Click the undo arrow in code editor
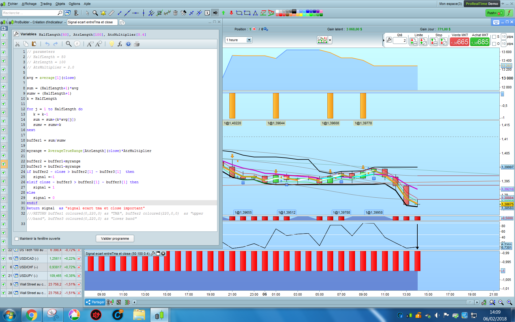The height and width of the screenshot is (322, 515). pos(47,44)
